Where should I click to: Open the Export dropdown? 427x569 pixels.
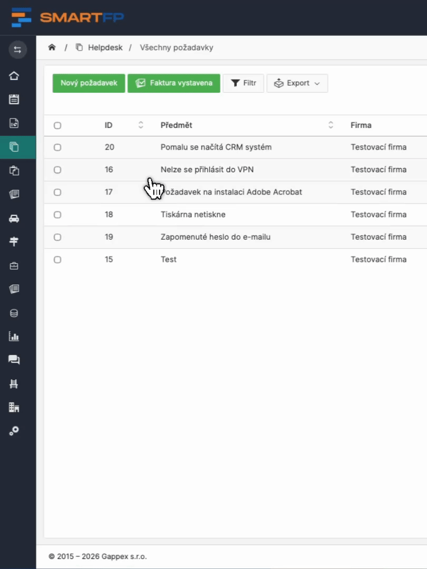297,83
